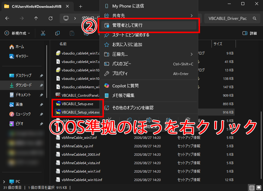263x191 pixels.
Task: Click the 31 個の項目 status text
Action: (x=12, y=188)
